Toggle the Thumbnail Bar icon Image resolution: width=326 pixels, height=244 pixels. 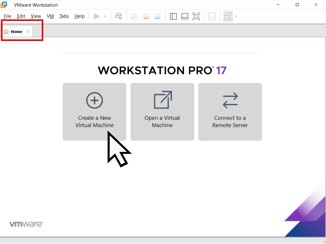click(185, 16)
